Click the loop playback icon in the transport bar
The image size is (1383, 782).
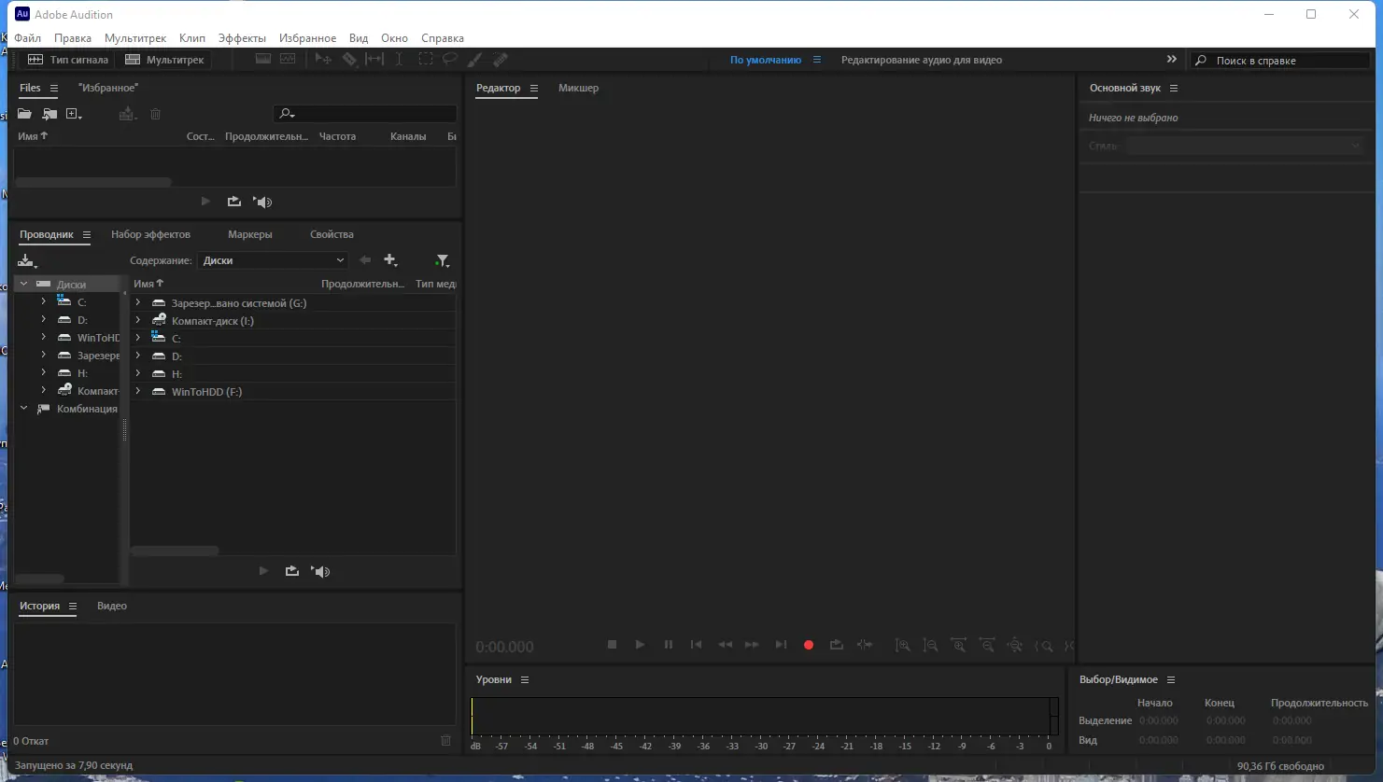tap(836, 644)
